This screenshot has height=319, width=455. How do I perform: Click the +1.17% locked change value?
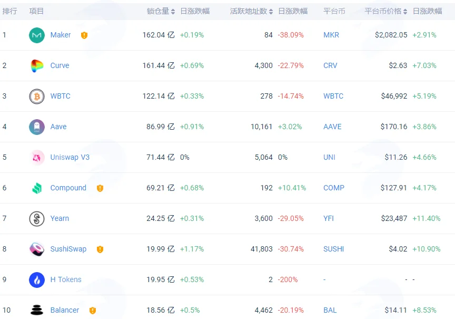click(192, 249)
